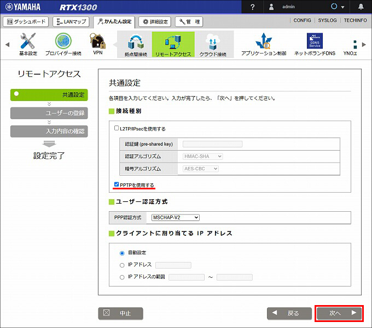Image resolution: width=372 pixels, height=328 pixels.
Task: Select the 自動設定 radio button
Action: pyautogui.click(x=122, y=253)
